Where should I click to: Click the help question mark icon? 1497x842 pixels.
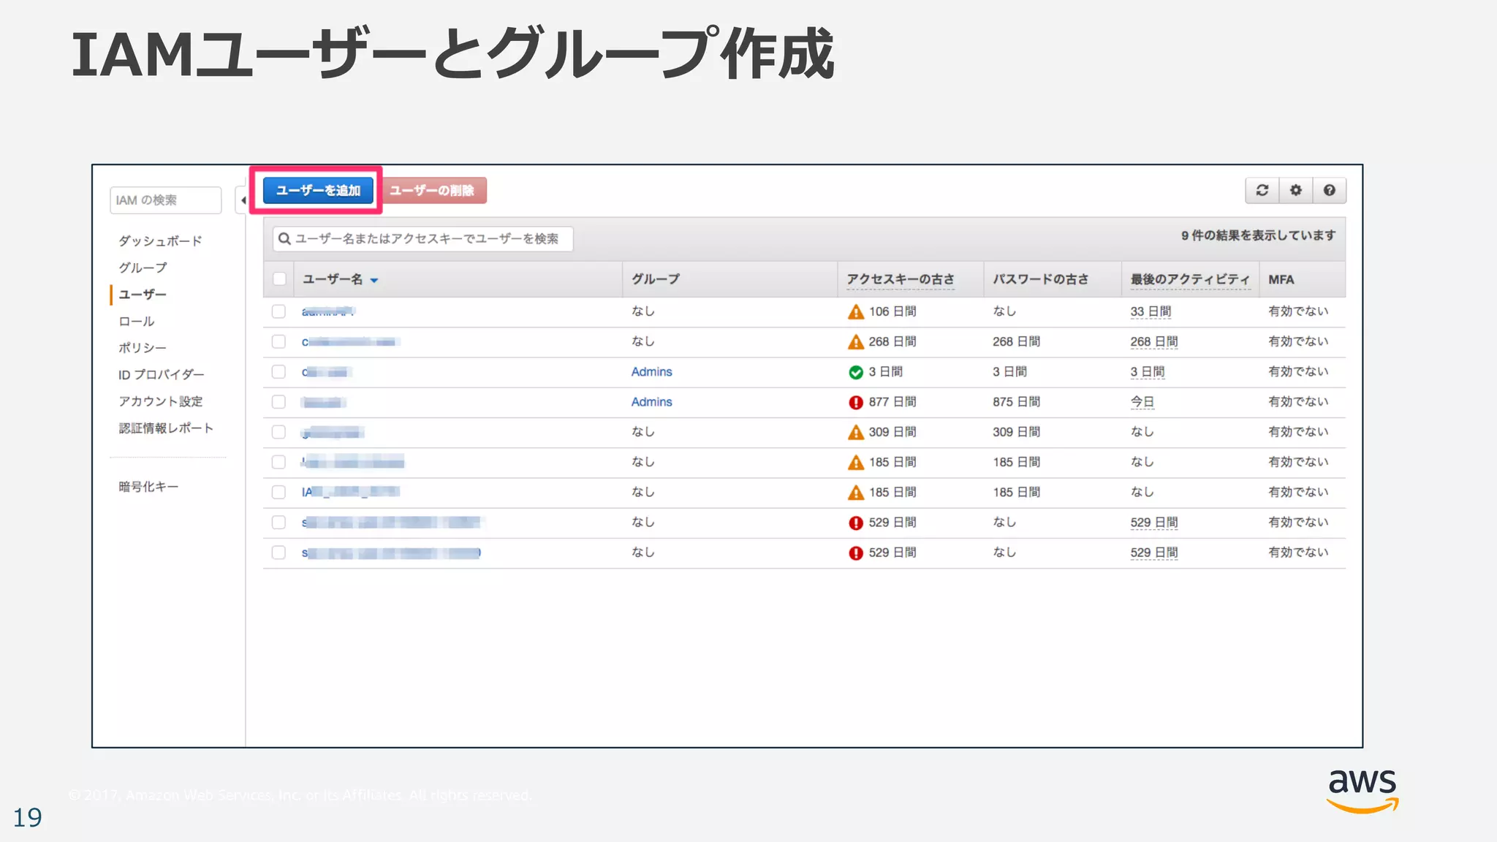point(1329,190)
